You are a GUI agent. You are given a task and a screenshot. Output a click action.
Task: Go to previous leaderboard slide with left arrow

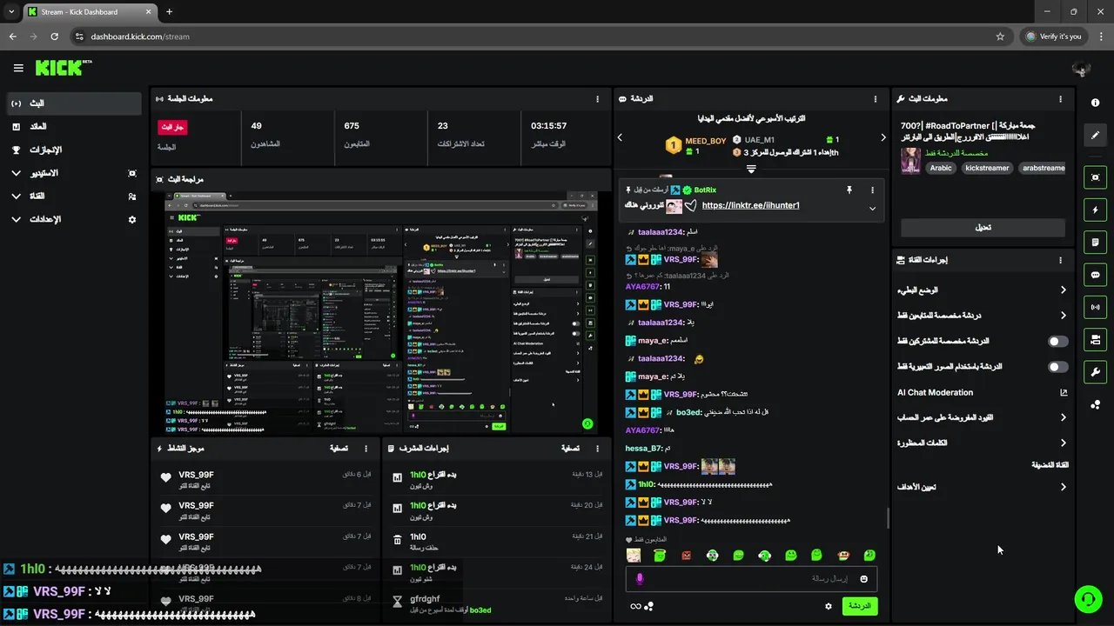[620, 137]
